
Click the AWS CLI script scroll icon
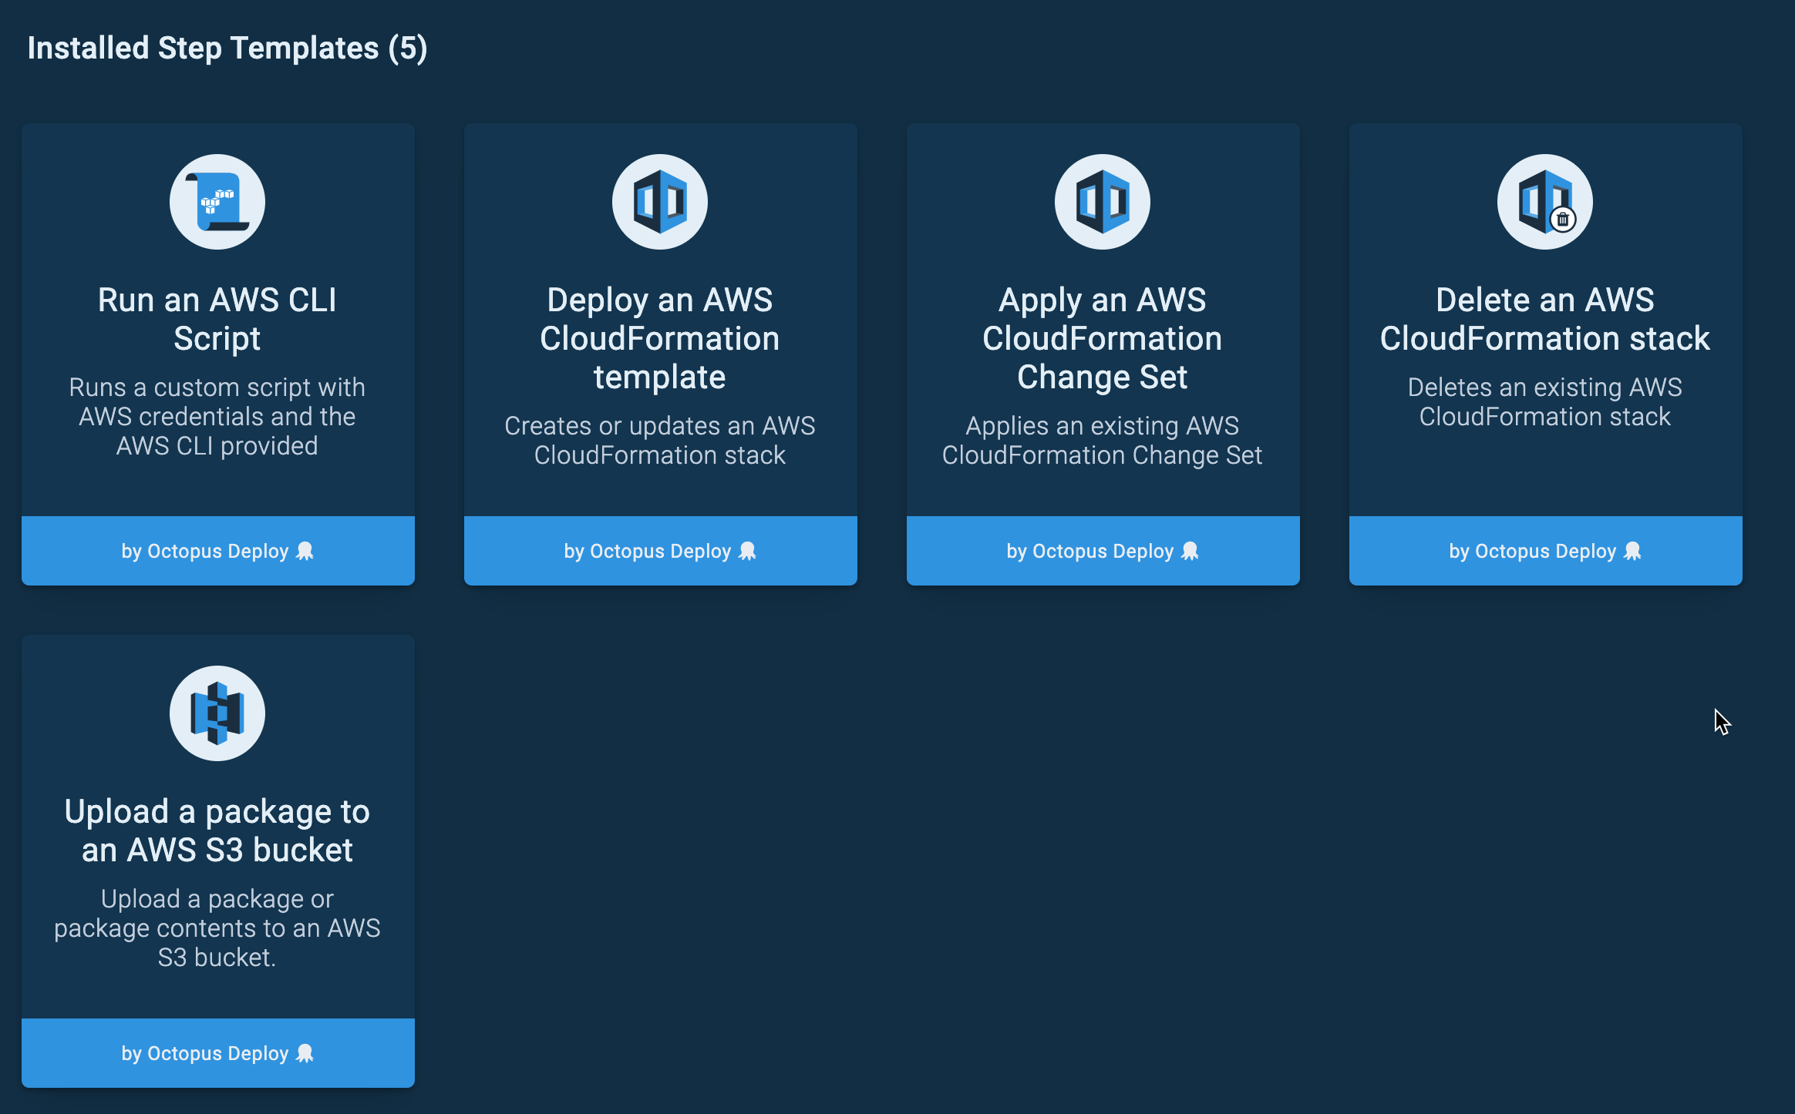[x=217, y=200]
